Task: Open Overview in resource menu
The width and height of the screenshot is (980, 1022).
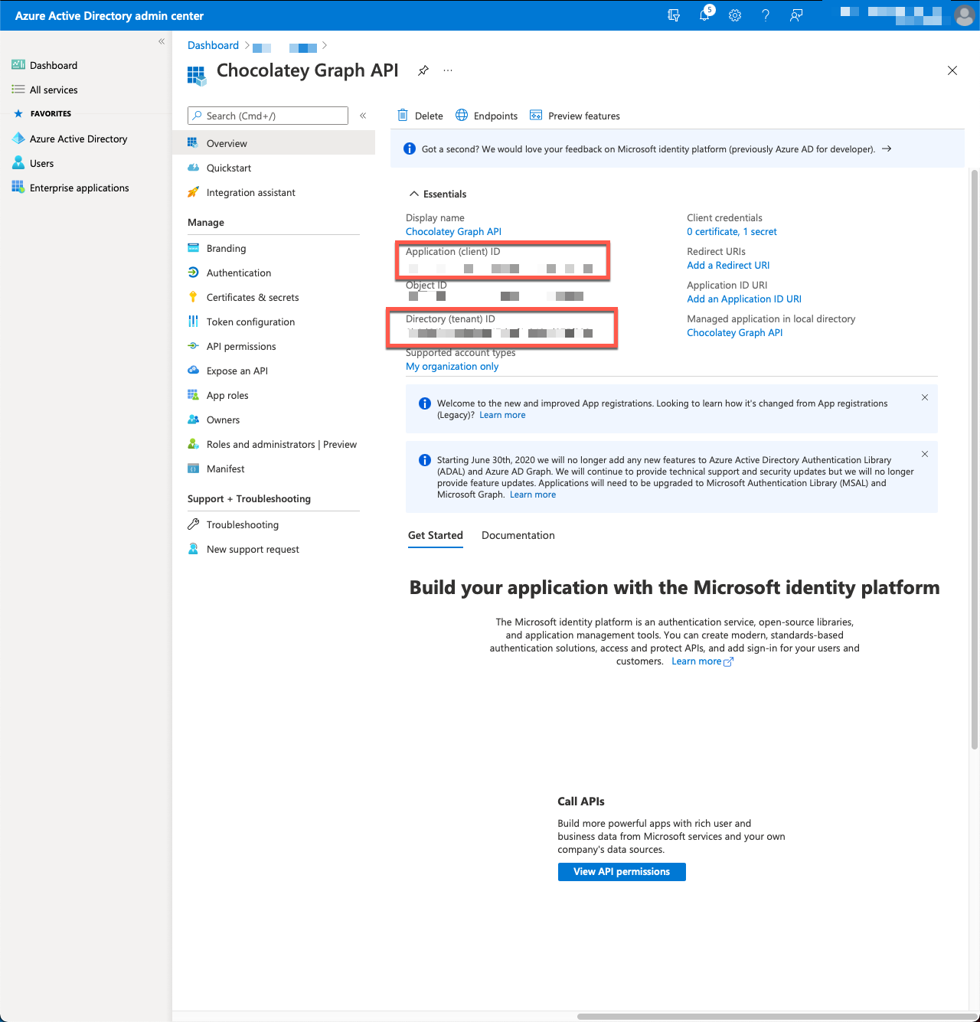Action: pos(274,143)
